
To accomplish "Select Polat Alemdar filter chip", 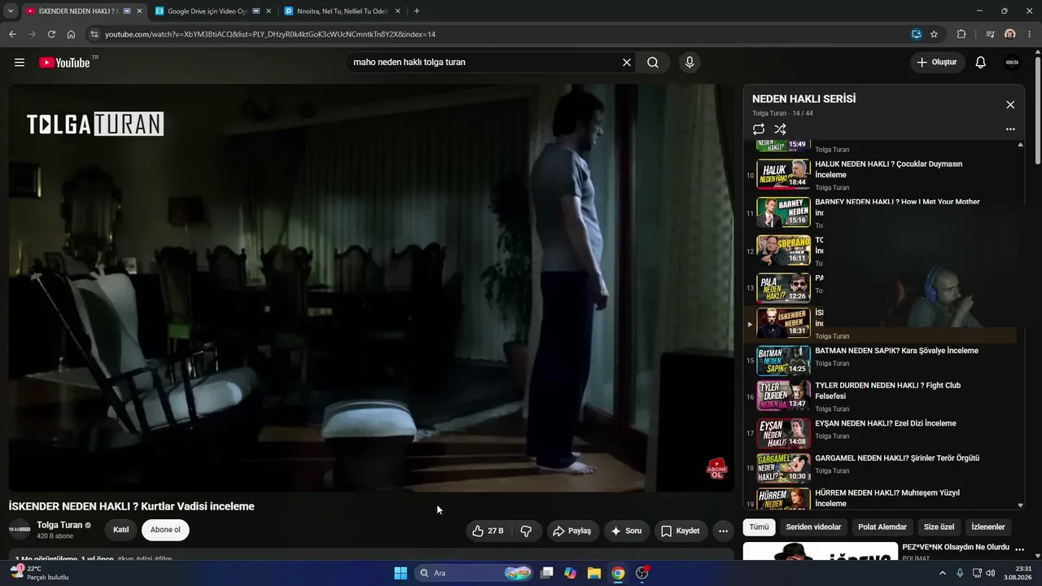I will pos(881,527).
